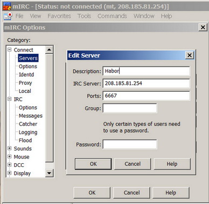Select the DCC category label
The image size is (209, 204).
pyautogui.click(x=19, y=165)
